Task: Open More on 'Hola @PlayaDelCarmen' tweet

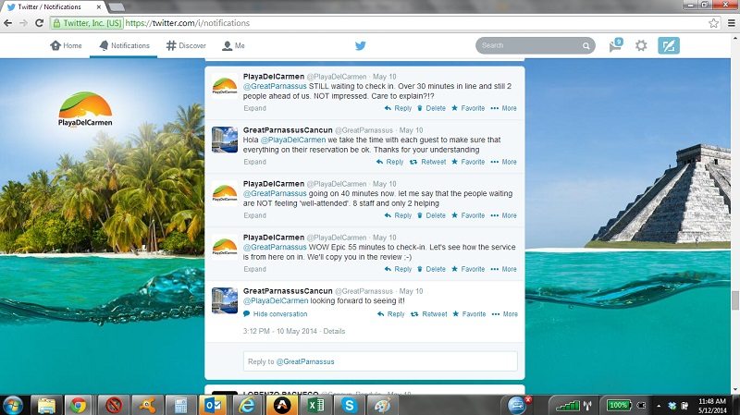Action: click(503, 162)
